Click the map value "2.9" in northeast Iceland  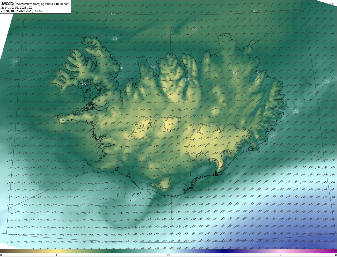coord(235,72)
